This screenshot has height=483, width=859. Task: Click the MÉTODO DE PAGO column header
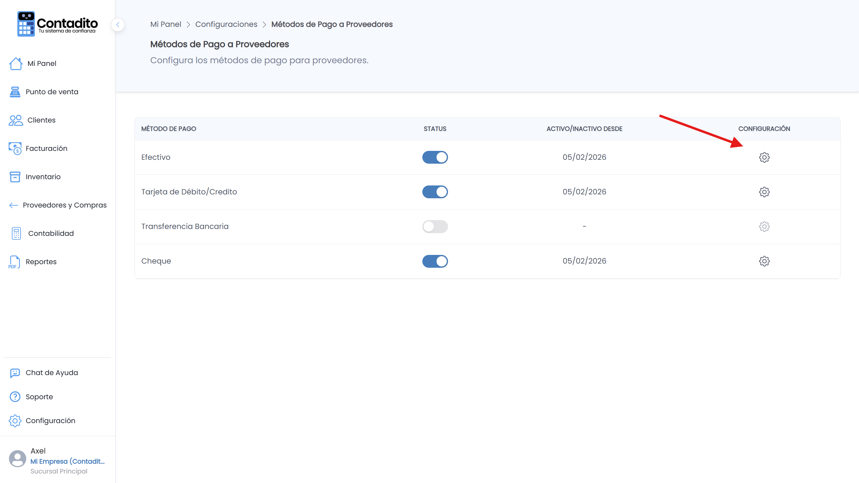click(x=169, y=129)
